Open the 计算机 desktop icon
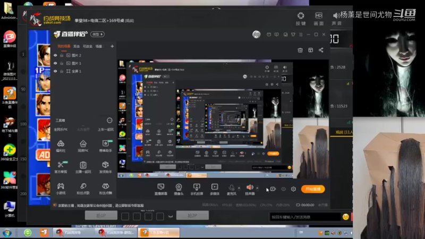This screenshot has width=425, height=239. click(x=10, y=209)
